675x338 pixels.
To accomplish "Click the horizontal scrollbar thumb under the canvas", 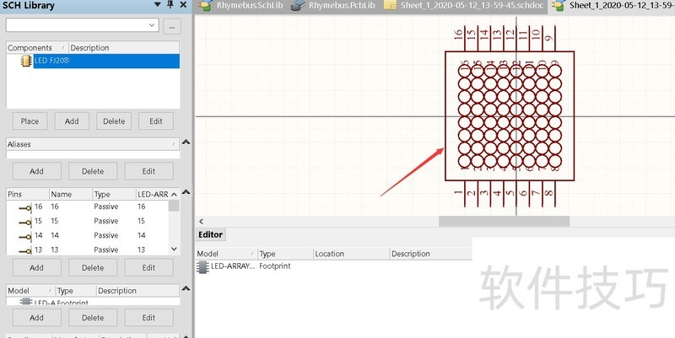I will pyautogui.click(x=504, y=221).
